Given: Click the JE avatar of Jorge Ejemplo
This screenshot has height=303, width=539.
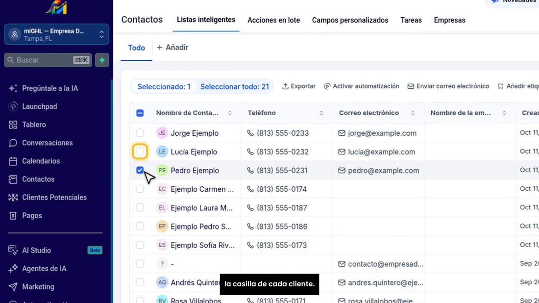Looking at the screenshot, I should [162, 133].
